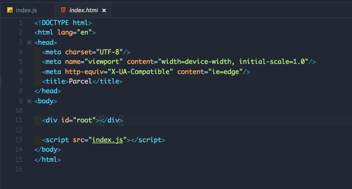Click the closing </head> tag

pos(48,91)
